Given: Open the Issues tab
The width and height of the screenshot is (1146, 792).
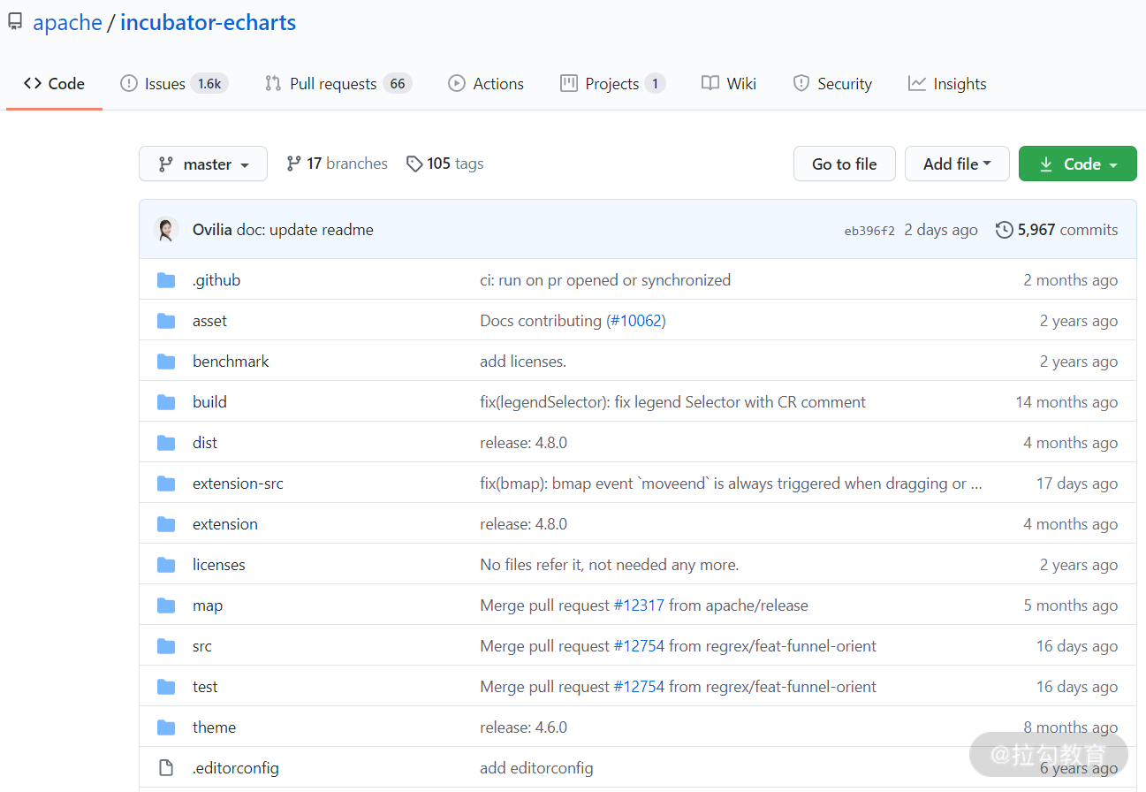Looking at the screenshot, I should coord(174,84).
